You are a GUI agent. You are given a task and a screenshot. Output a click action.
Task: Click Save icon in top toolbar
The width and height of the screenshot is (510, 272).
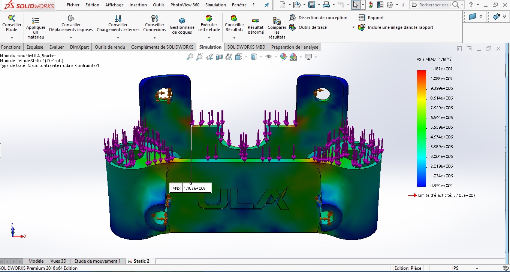312,5
